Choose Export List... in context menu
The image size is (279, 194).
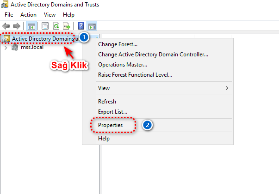point(158,112)
